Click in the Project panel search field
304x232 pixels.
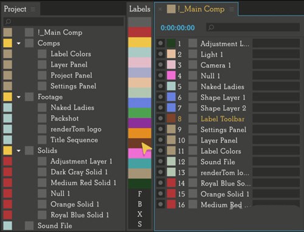coord(64,21)
